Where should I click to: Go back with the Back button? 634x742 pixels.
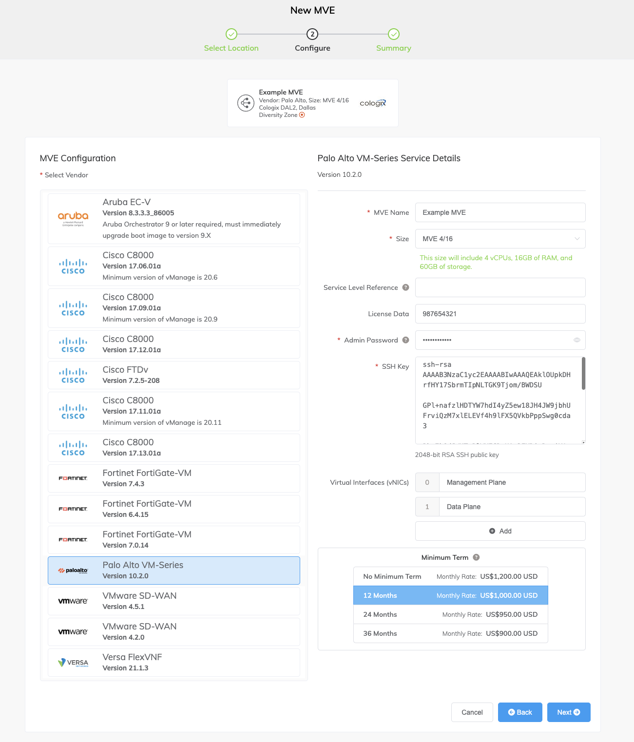(520, 712)
